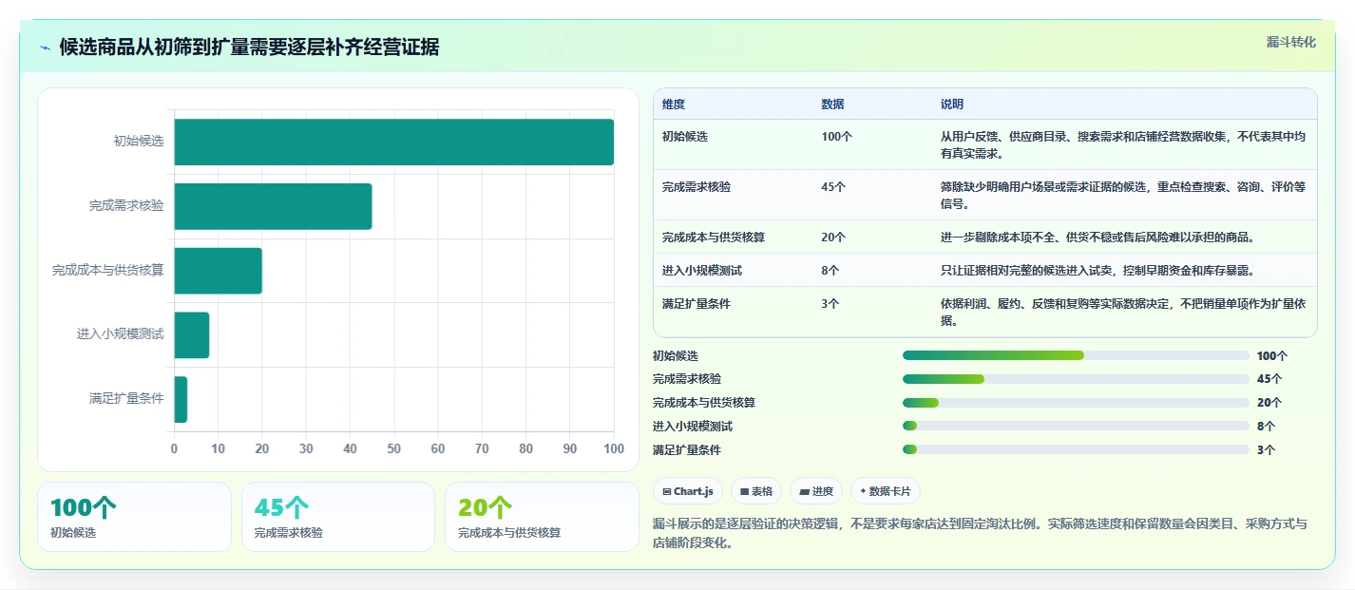Image resolution: width=1355 pixels, height=590 pixels.
Task: Click the 完成需求核验 table row cell
Action: click(697, 187)
